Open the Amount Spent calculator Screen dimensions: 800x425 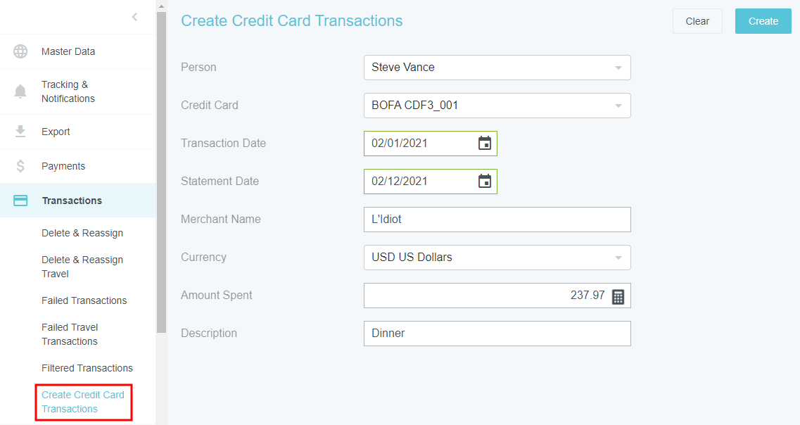(618, 296)
